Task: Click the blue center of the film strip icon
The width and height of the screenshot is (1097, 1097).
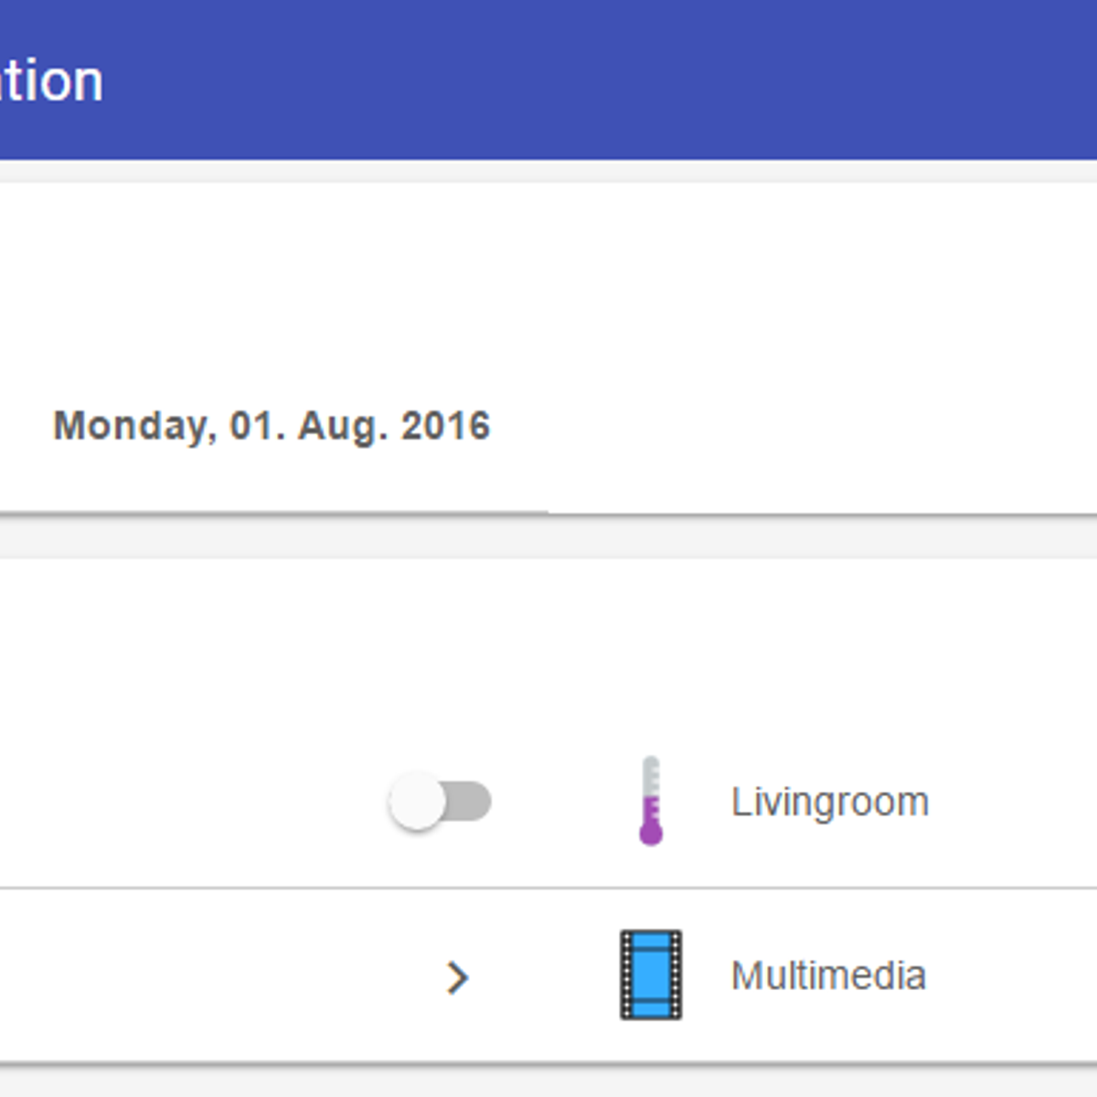Action: pyautogui.click(x=651, y=975)
